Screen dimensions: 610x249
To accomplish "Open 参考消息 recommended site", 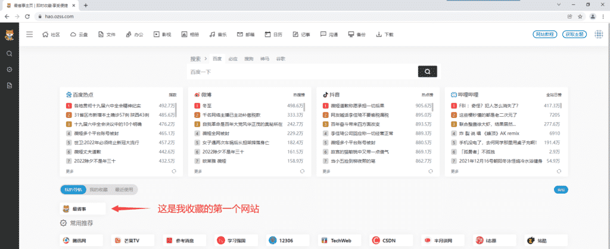I will (185, 241).
